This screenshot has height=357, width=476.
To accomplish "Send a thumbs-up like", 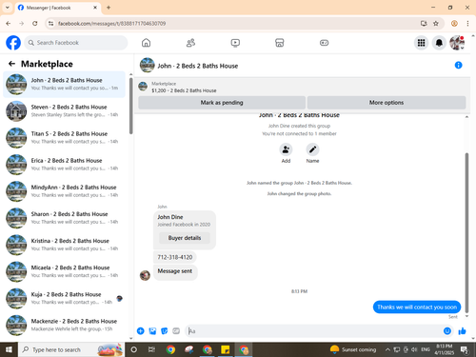I will coord(462,331).
